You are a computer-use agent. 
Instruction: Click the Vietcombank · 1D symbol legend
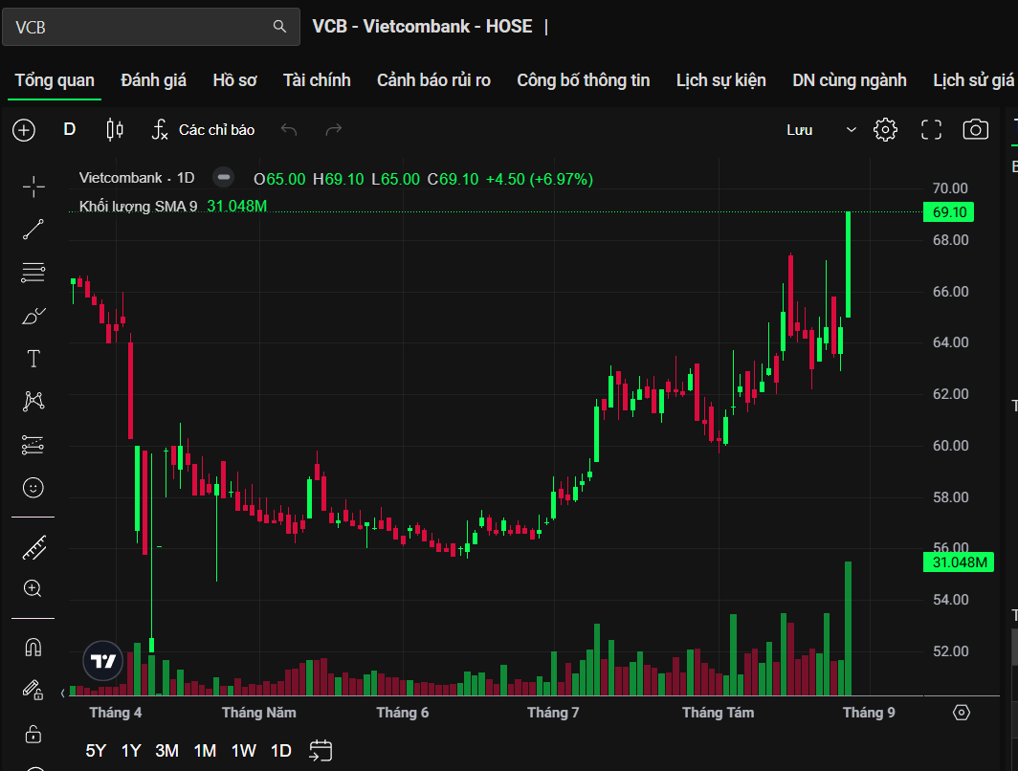pyautogui.click(x=137, y=178)
